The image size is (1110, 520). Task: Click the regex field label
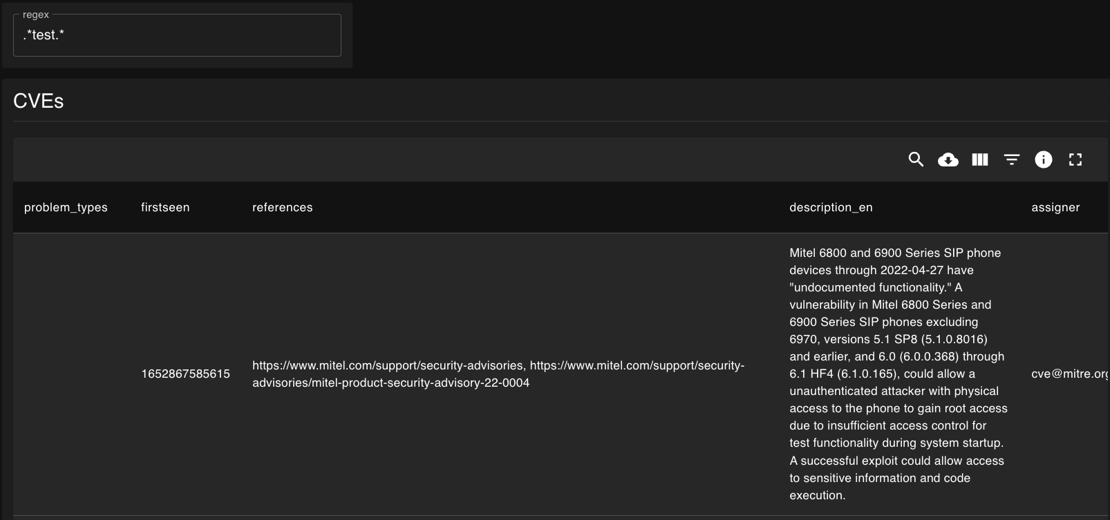pyautogui.click(x=36, y=15)
